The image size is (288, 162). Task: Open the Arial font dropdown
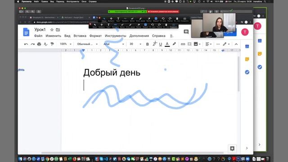point(114,44)
